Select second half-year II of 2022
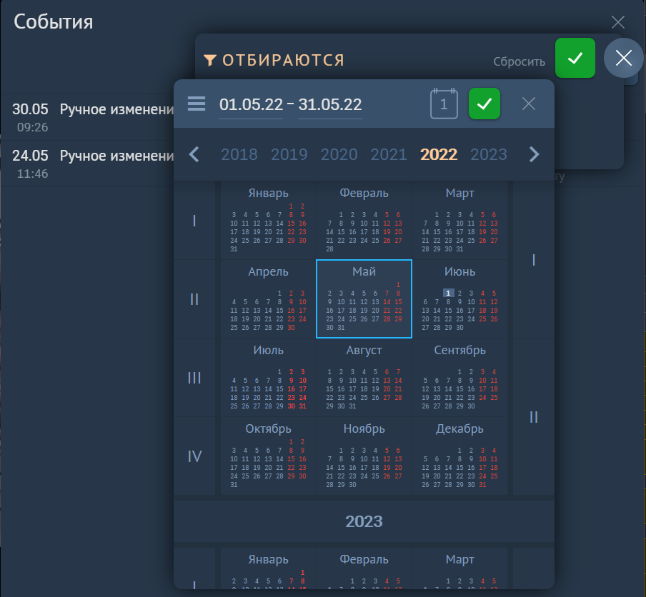Image resolution: width=646 pixels, height=597 pixels. click(x=534, y=417)
